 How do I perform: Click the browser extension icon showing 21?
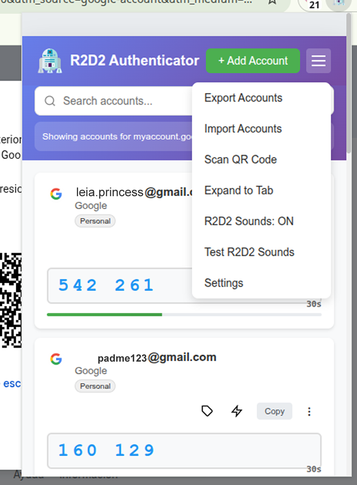[314, 4]
